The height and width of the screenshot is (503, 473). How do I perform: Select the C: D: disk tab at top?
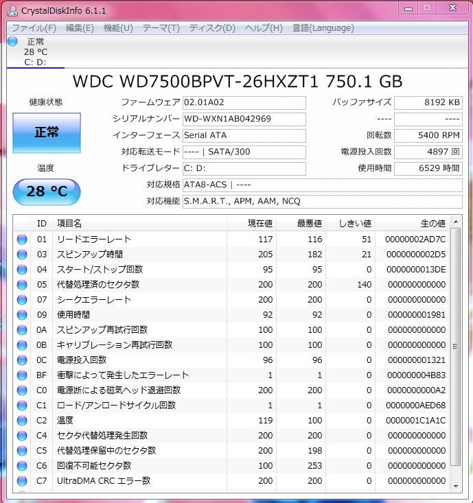(x=35, y=51)
